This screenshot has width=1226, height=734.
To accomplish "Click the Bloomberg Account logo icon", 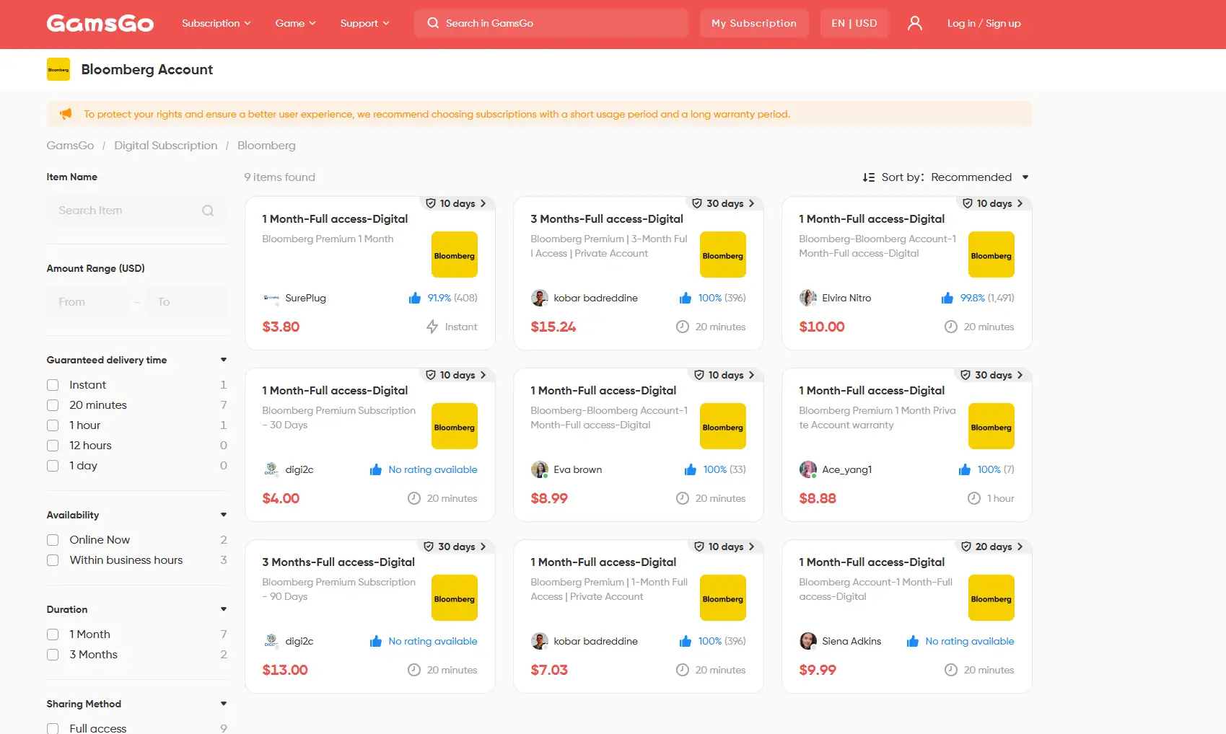I will pos(58,69).
